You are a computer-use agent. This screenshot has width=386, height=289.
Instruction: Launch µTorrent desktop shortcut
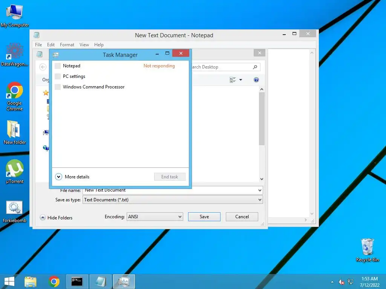(x=15, y=172)
